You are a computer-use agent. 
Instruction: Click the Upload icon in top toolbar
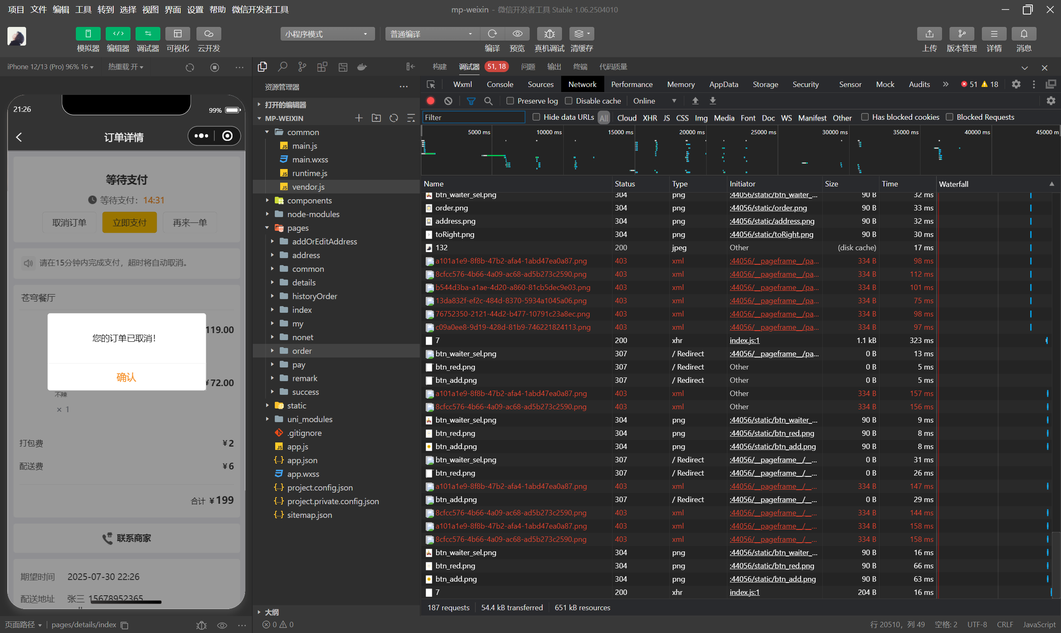[929, 34]
